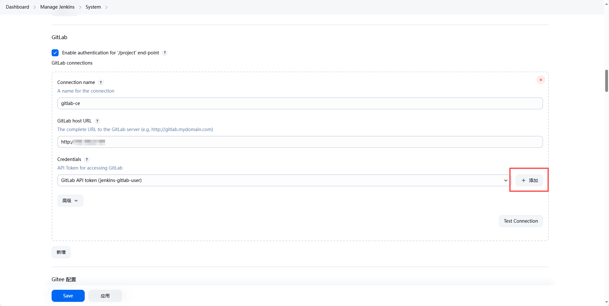Click 'A name for the connection' hint

click(x=86, y=91)
